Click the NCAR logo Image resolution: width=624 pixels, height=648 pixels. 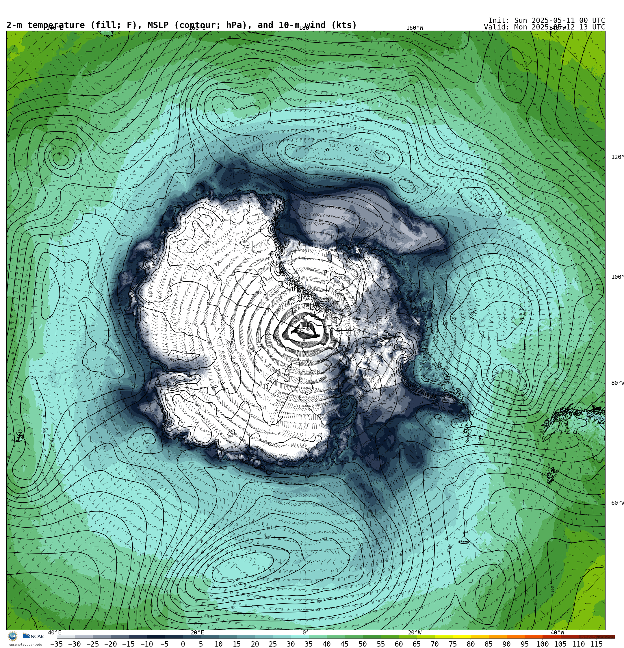33,636
